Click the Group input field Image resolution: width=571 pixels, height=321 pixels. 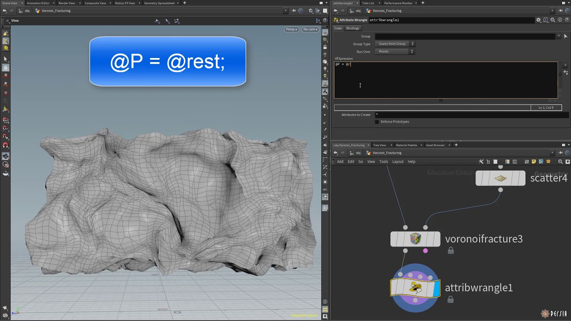pyautogui.click(x=465, y=36)
